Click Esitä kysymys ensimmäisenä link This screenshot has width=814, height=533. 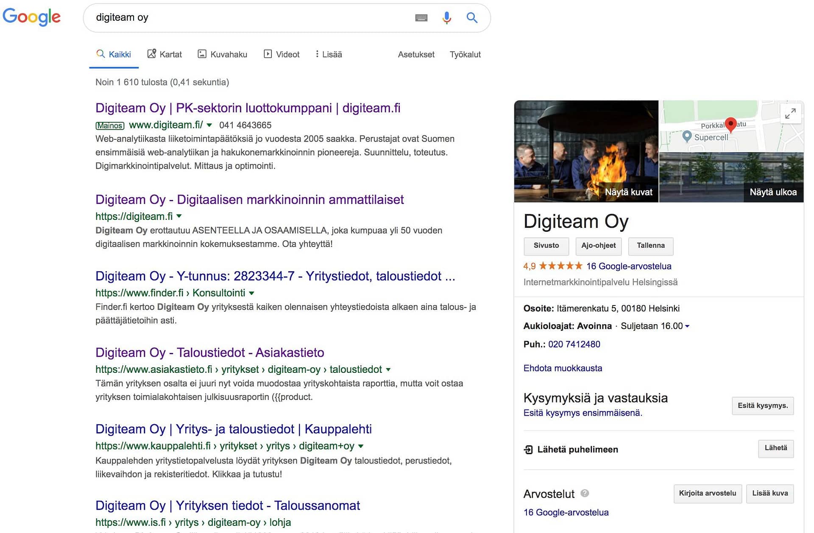[x=583, y=413]
